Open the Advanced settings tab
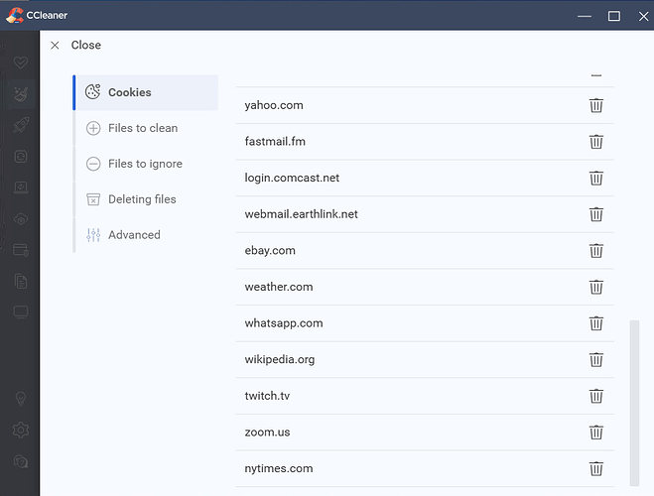Screen dimensions: 654x496 pyautogui.click(x=133, y=235)
